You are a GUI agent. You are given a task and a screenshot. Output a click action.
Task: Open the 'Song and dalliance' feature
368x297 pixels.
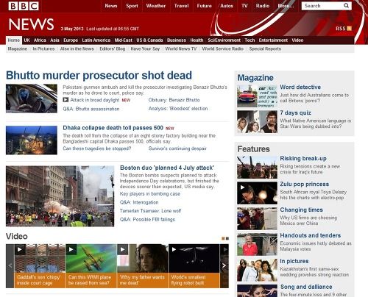point(306,287)
